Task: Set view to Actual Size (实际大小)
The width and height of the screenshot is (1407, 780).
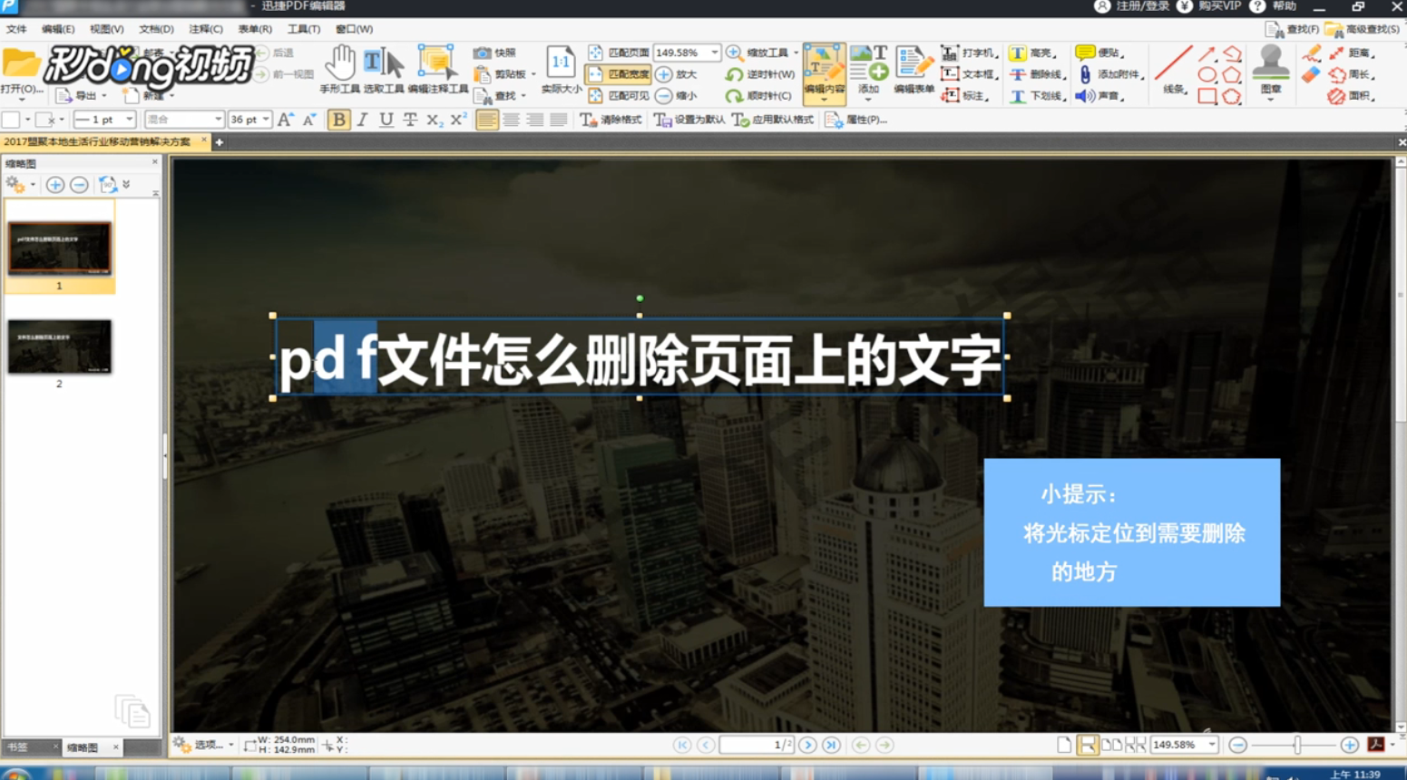Action: pos(561,70)
